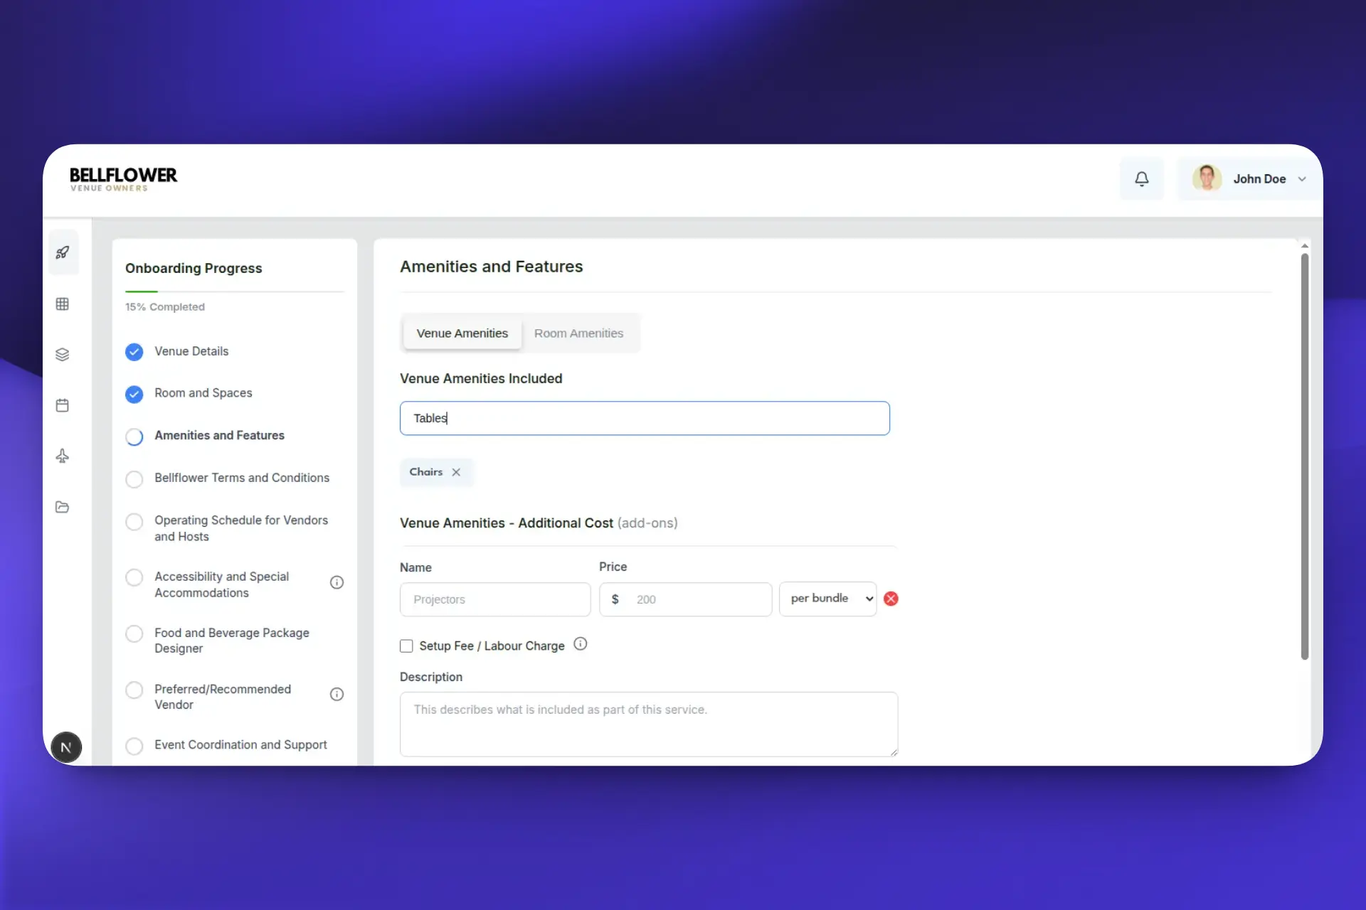Select Bellflower Terms and Conditions step circle

[x=134, y=479]
